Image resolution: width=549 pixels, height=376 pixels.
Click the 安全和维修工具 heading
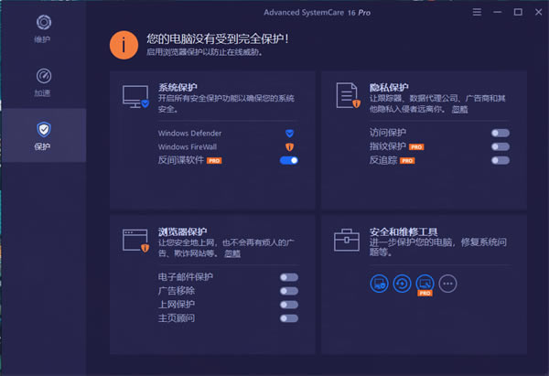(404, 231)
